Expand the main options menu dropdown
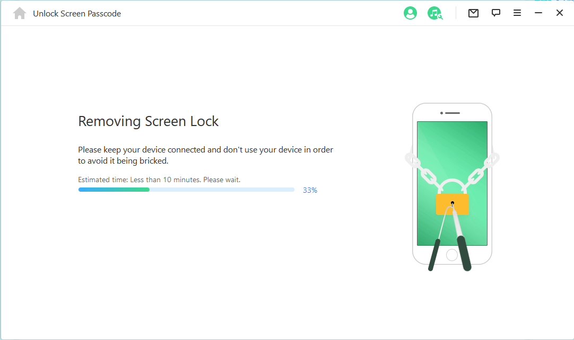 517,13
